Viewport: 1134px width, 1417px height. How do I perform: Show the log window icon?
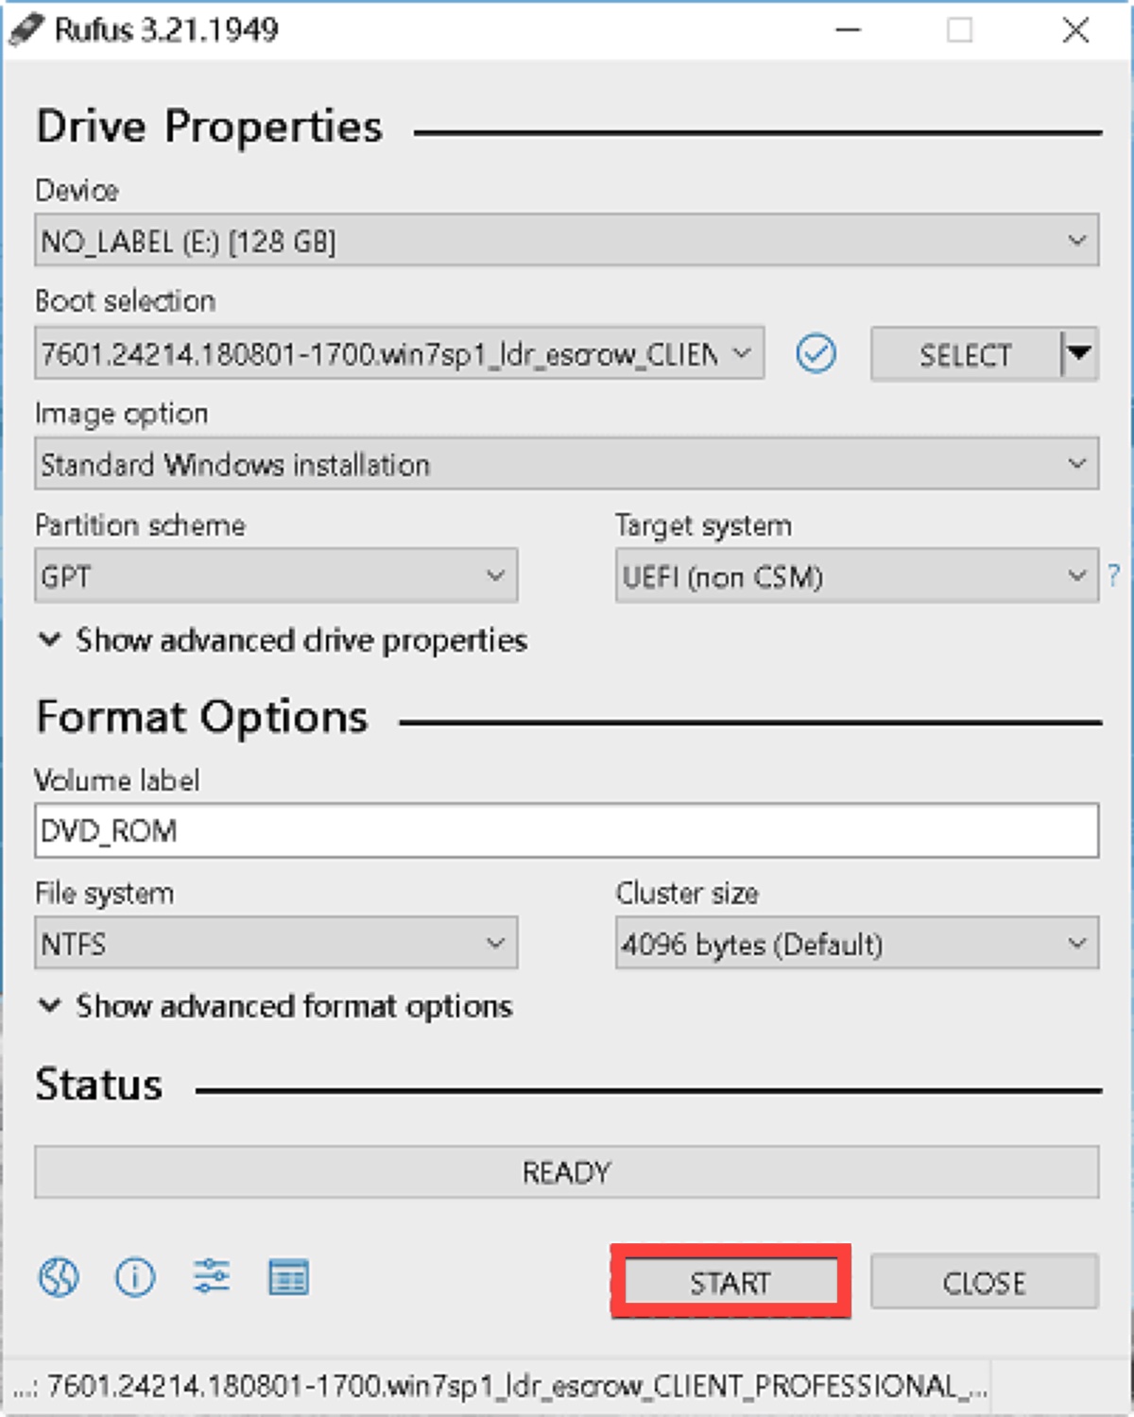[288, 1278]
